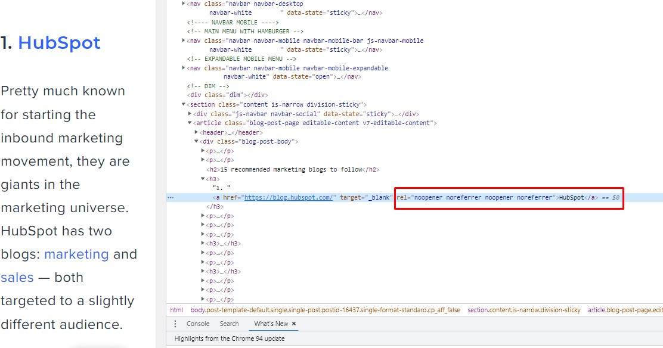Click the target="_blank" attribute of the anchor
Screen dimensions: 663x348
point(367,197)
